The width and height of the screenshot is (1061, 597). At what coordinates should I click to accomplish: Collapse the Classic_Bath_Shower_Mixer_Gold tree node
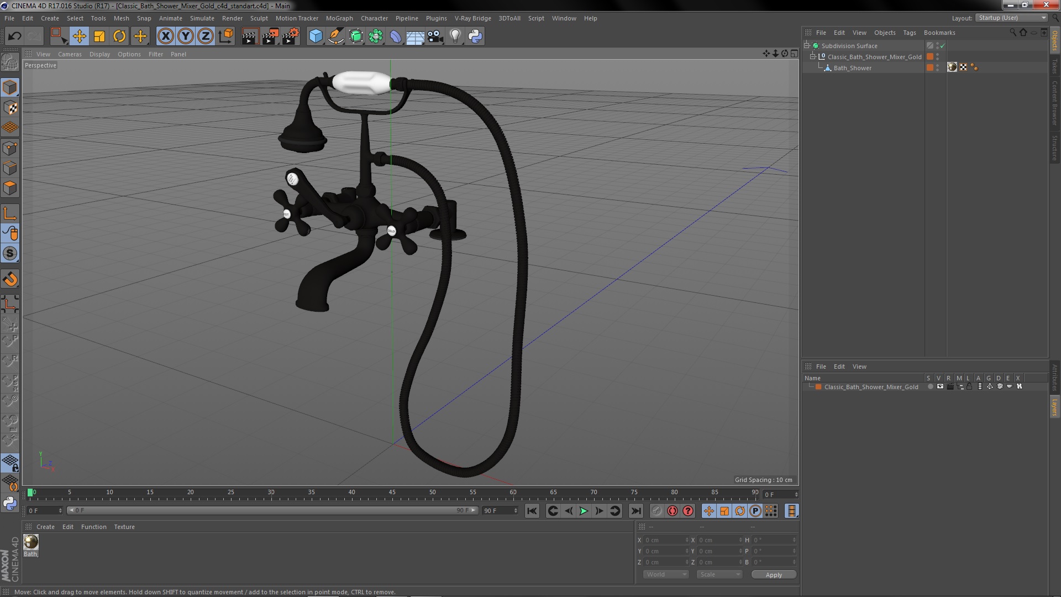point(813,57)
